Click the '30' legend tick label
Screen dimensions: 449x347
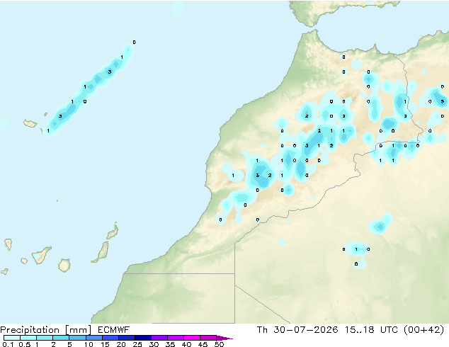tap(154, 344)
